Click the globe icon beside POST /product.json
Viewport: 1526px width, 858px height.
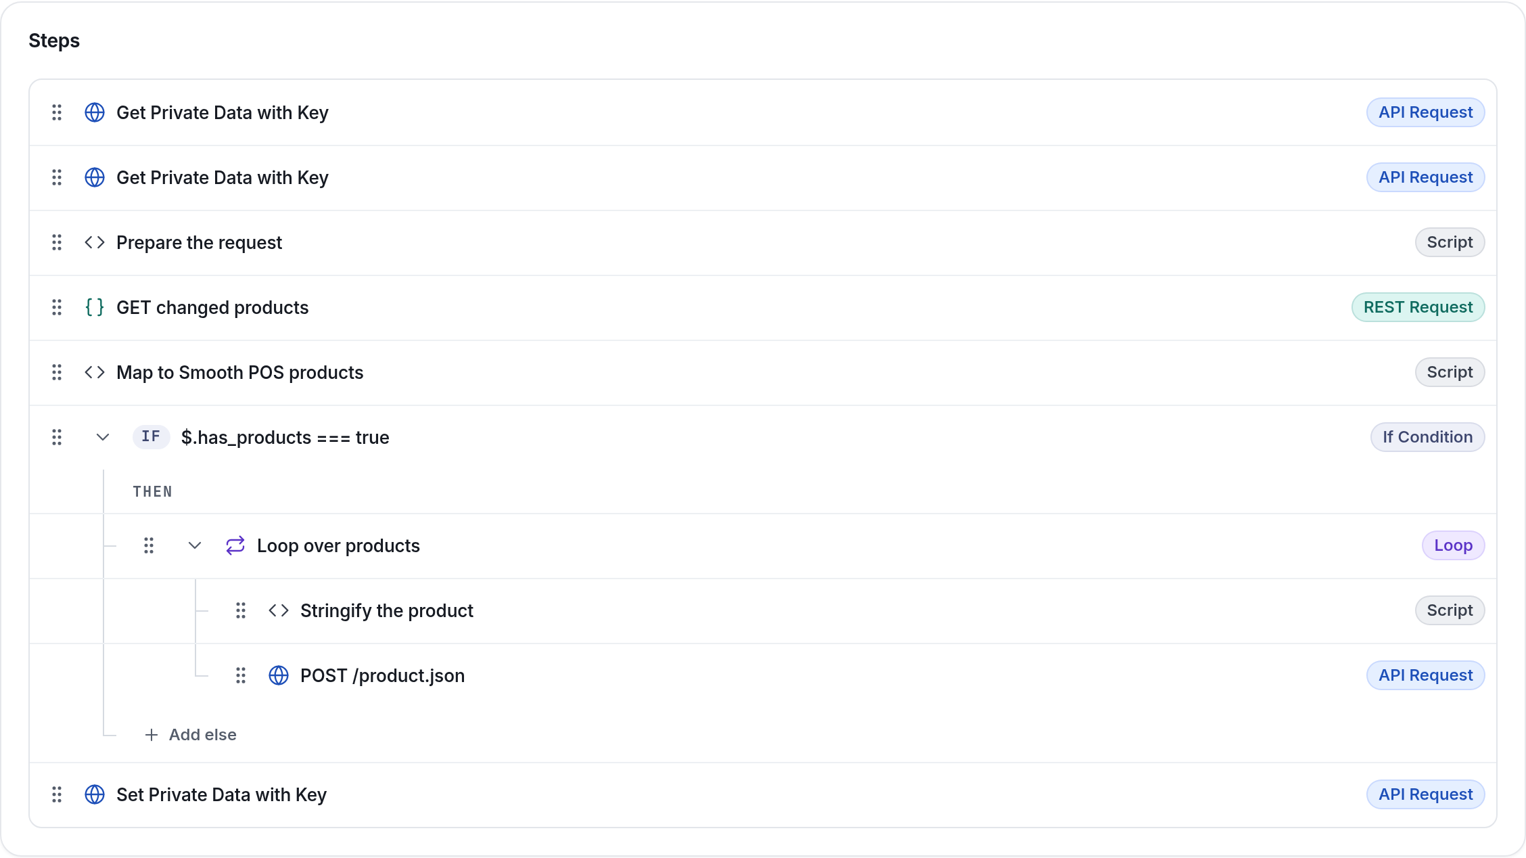click(279, 675)
